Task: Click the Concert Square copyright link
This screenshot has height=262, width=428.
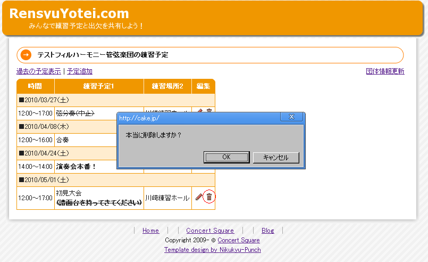Action: coord(239,240)
